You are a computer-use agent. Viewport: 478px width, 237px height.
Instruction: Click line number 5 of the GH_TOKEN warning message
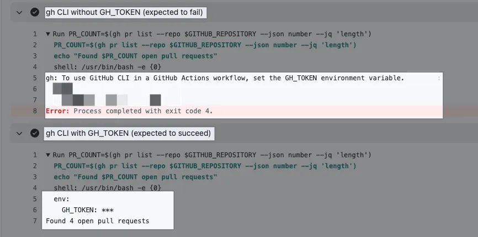[35, 78]
